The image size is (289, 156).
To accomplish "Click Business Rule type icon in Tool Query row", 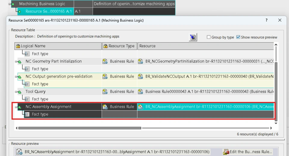I will [x=105, y=92].
